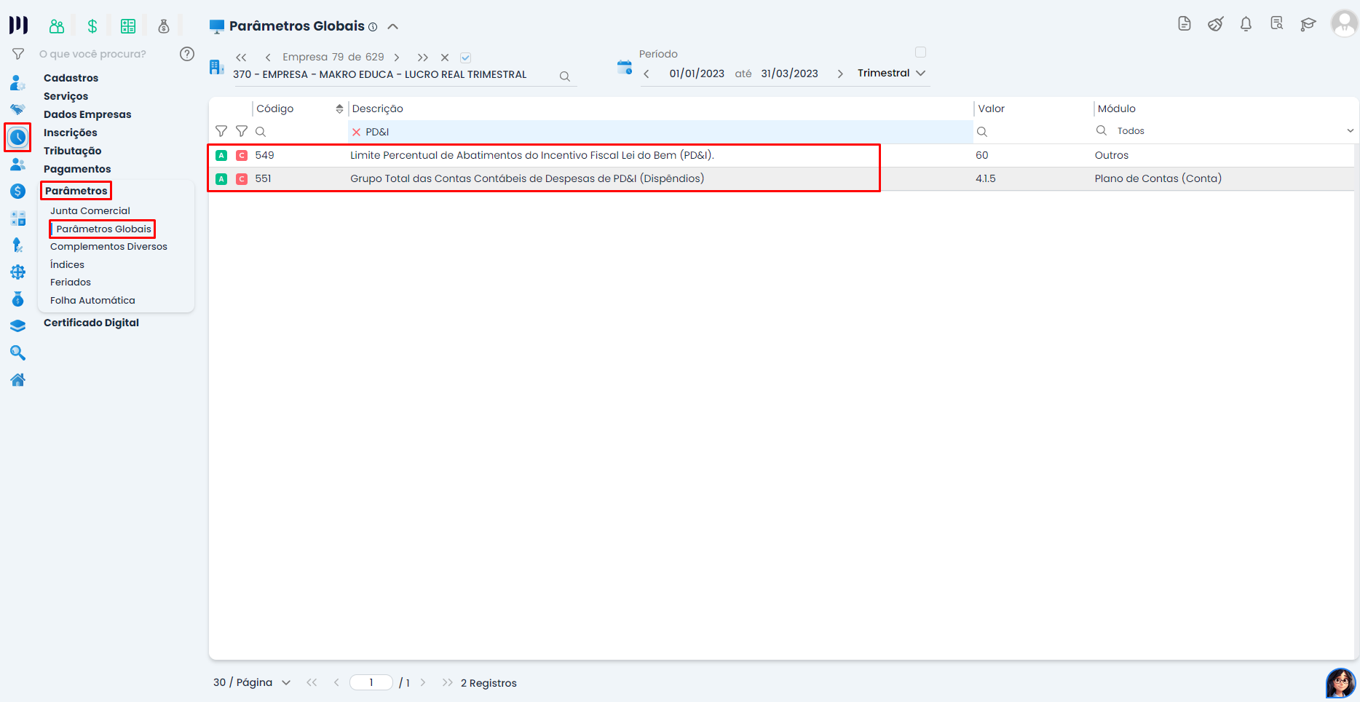
Task: Select Parâmetros Globais submenu item
Action: click(x=103, y=229)
